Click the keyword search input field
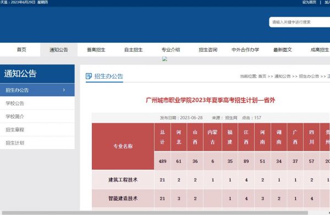The image size is (330, 215). [299, 22]
